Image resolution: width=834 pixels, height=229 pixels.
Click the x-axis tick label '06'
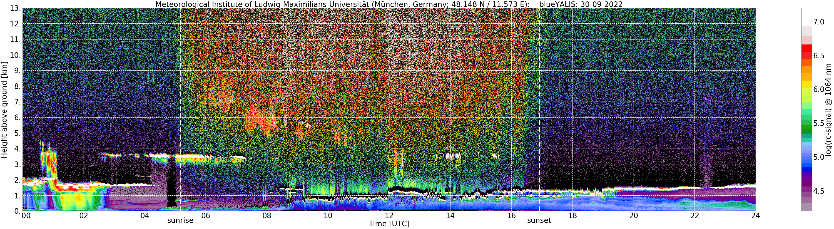206,216
